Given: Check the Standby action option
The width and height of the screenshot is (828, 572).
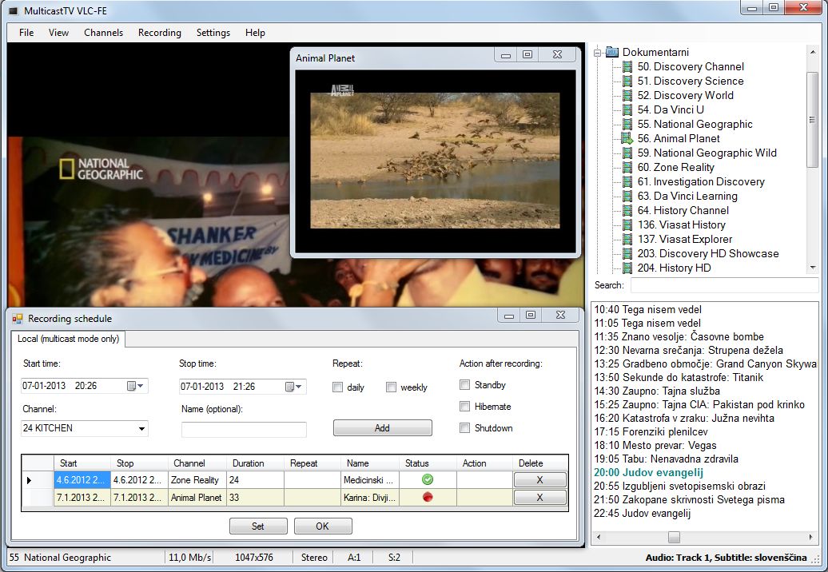Looking at the screenshot, I should pos(464,385).
